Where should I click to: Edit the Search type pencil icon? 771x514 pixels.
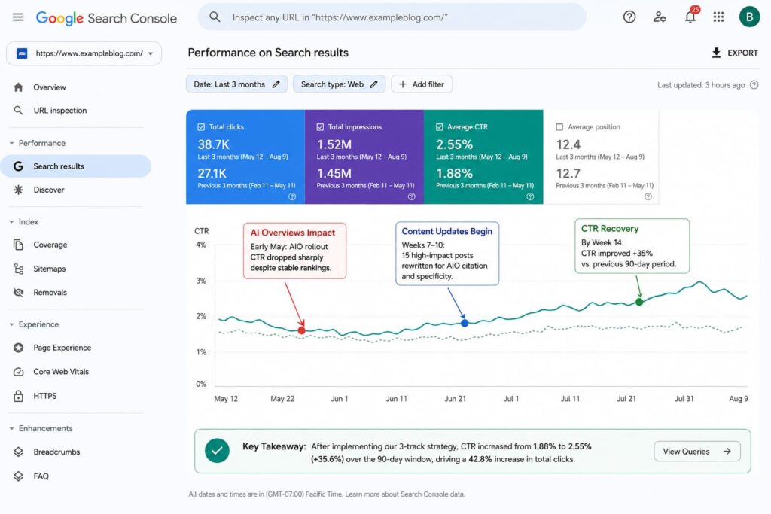[373, 84]
